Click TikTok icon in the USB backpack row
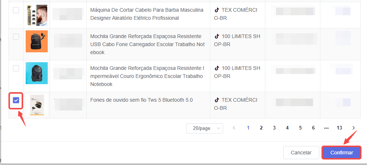Viewport: 367px width, 165px height. pos(217,37)
